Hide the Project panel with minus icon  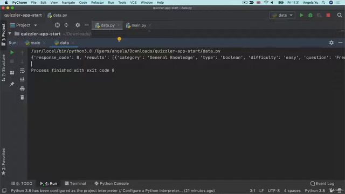point(87,25)
